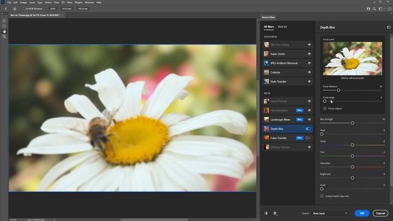Viewport: 393px width, 221px height.
Task: Click the zoom-out minus tool icon
Action: tap(4, 26)
